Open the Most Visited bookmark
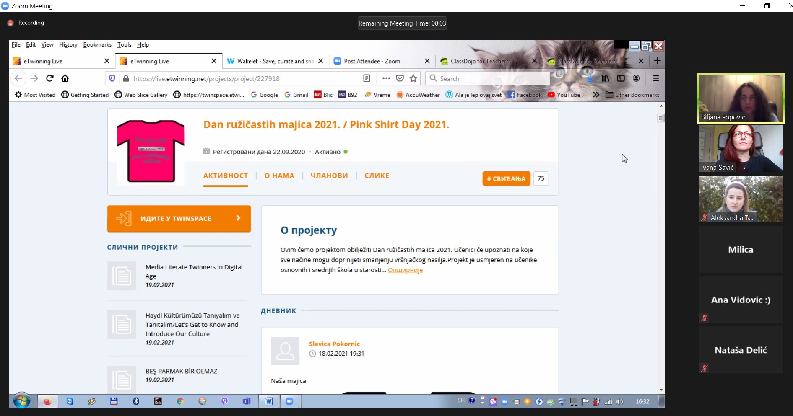 pos(35,95)
